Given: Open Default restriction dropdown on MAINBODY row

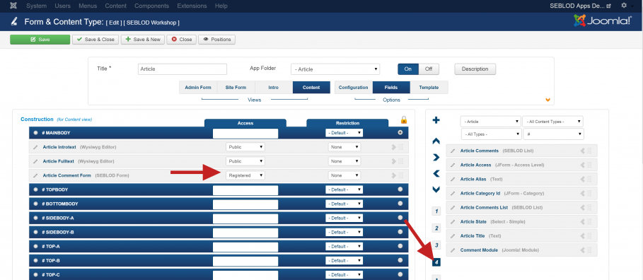Looking at the screenshot, I should click(x=344, y=133).
